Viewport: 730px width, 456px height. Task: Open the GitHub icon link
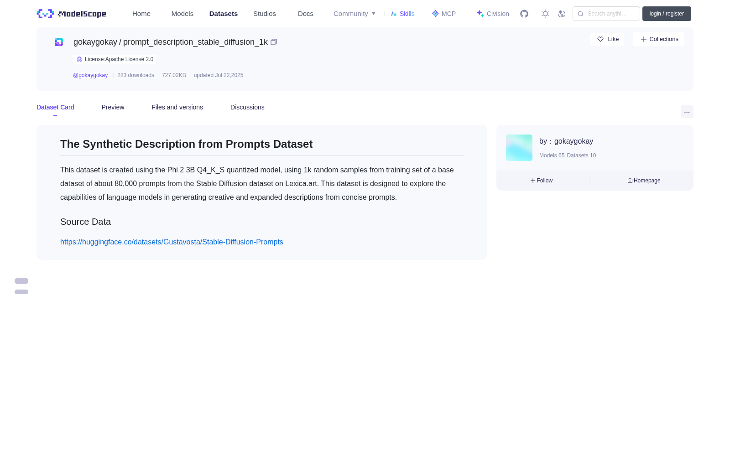point(524,14)
